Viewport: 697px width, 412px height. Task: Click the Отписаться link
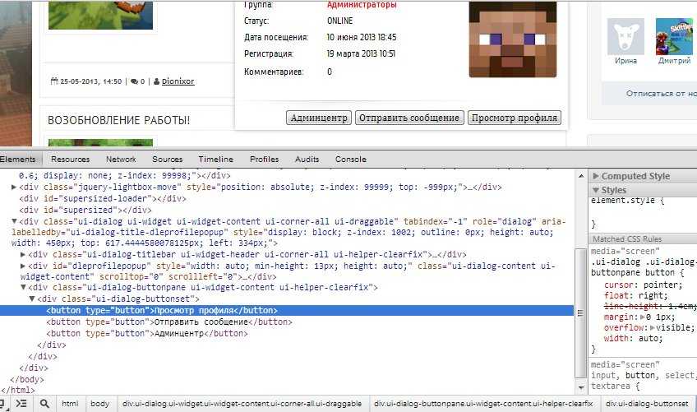662,94
